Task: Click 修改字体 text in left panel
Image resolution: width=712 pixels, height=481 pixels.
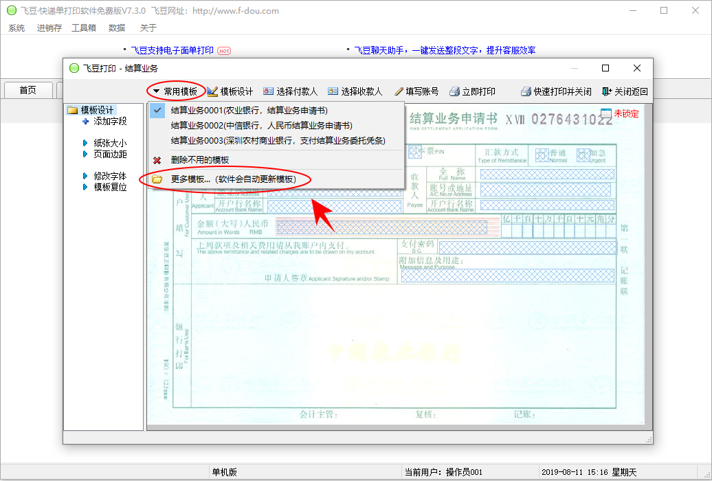Action: tap(110, 176)
